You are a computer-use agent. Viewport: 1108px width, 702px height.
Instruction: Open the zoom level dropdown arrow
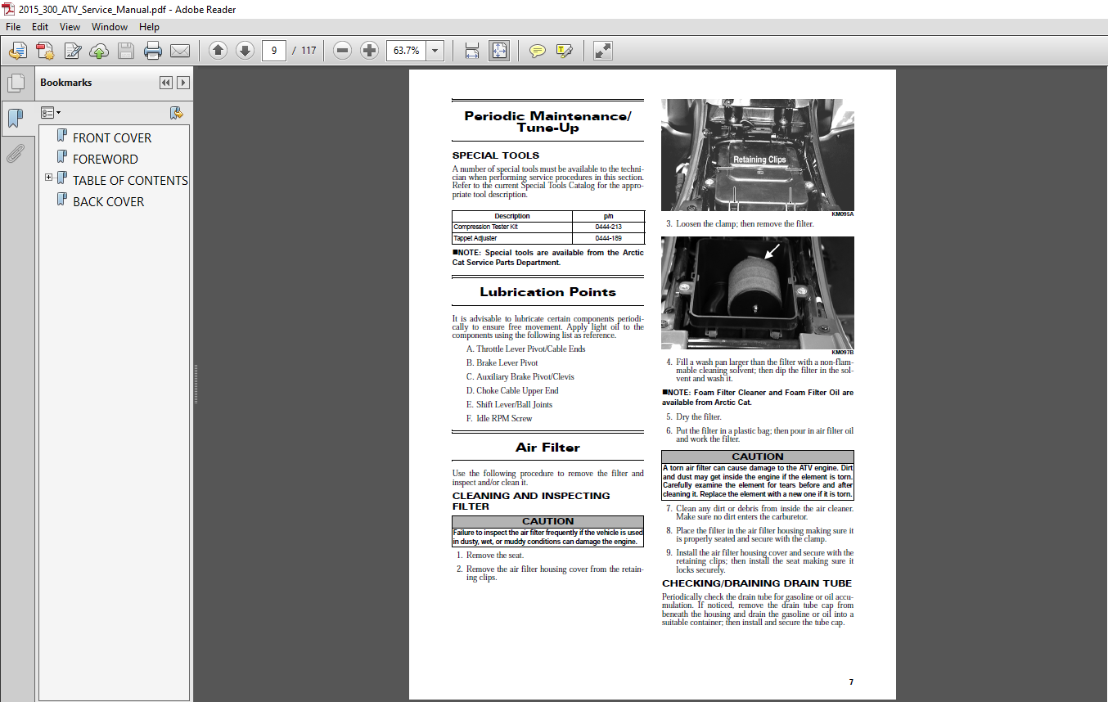point(435,51)
